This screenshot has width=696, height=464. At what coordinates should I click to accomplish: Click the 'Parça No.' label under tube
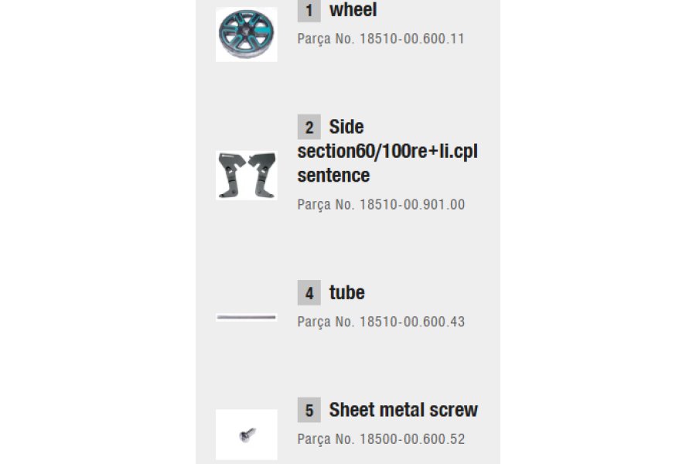[326, 322]
